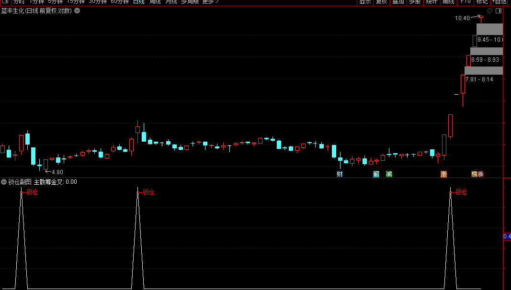
Task: Click the middle 锁仓 peak label
Action: 148,192
